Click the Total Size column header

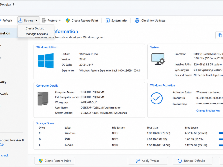[x=152, y=128]
